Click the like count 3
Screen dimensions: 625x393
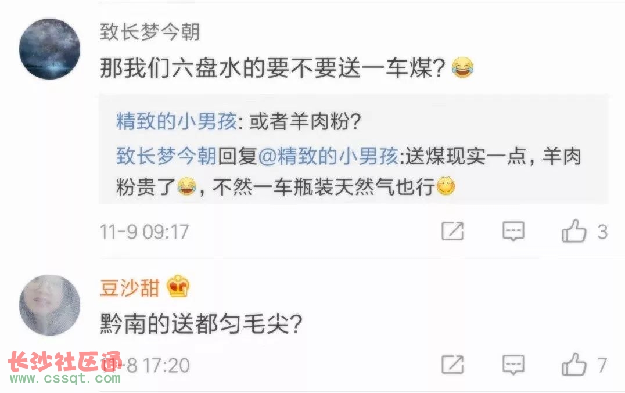click(602, 232)
